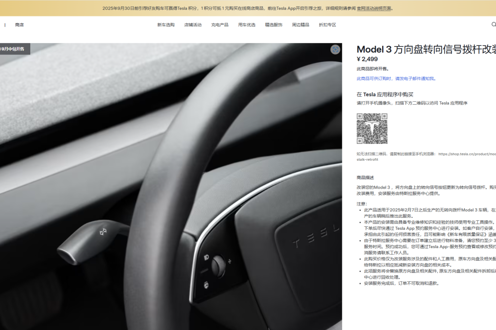
Task: Open the 折扣专区 discount zone
Action: [328, 25]
